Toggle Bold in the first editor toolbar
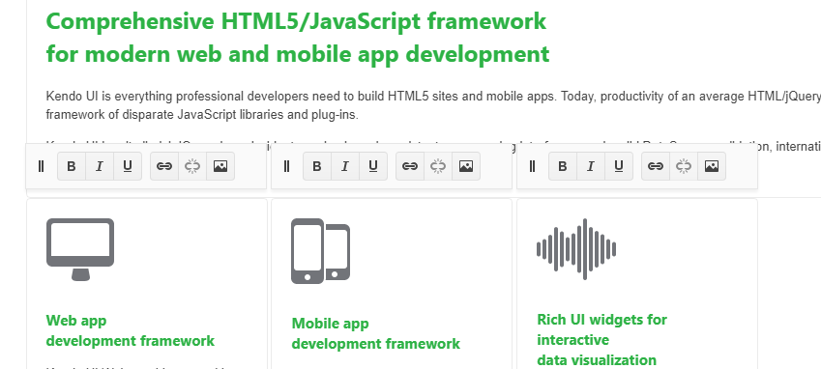The width and height of the screenshot is (821, 369). click(x=72, y=166)
